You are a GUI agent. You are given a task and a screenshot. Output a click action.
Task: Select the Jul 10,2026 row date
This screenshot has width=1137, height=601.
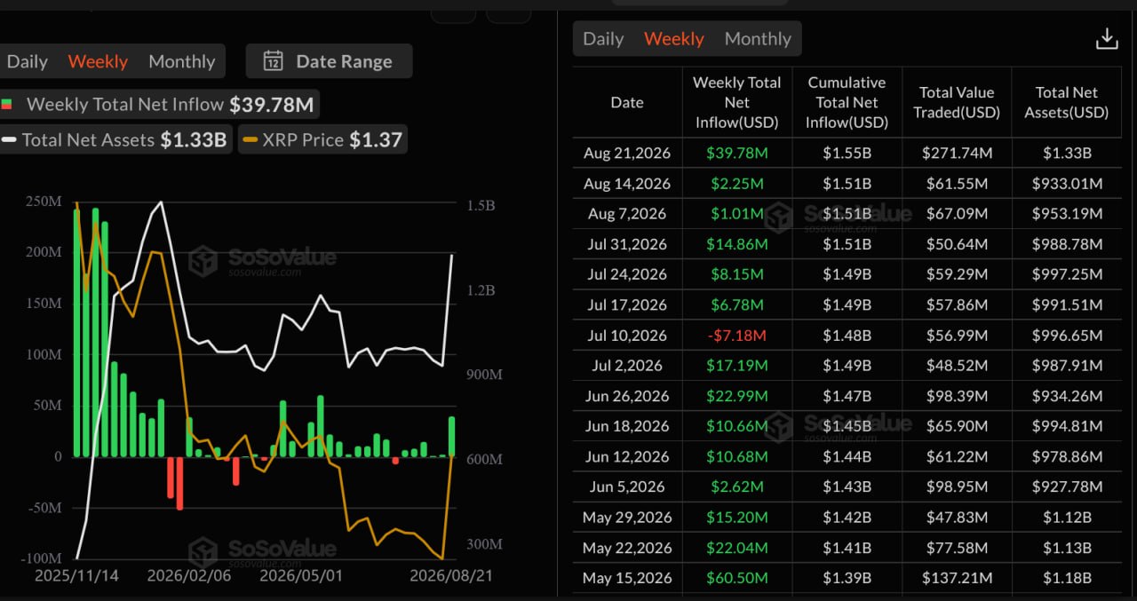[627, 336]
